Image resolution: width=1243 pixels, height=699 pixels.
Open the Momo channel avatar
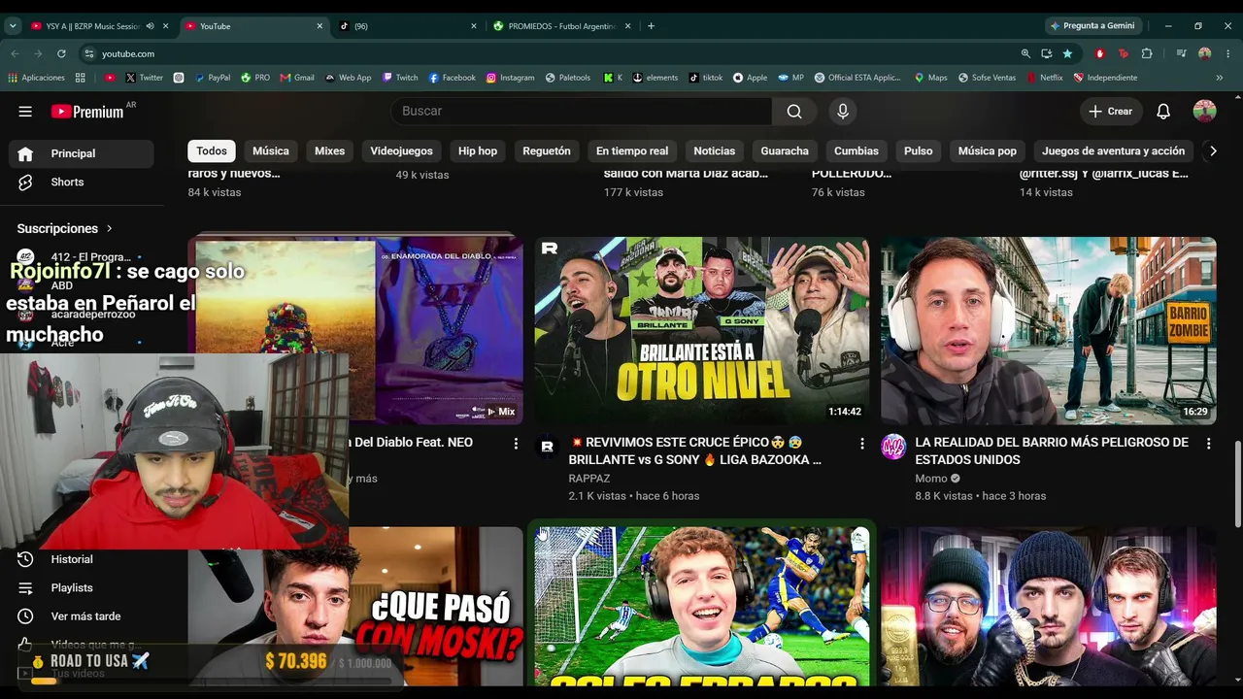tap(893, 447)
